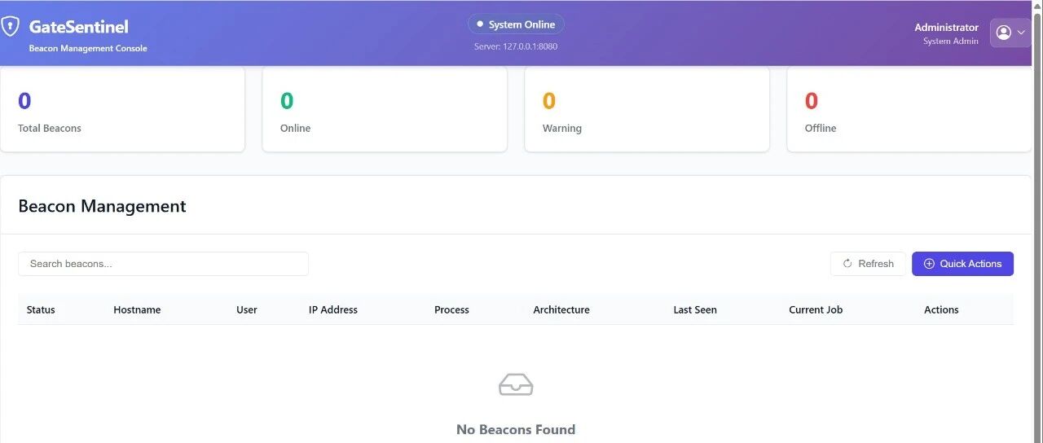The image size is (1043, 443).
Task: Click the Actions column header
Action: (941, 309)
